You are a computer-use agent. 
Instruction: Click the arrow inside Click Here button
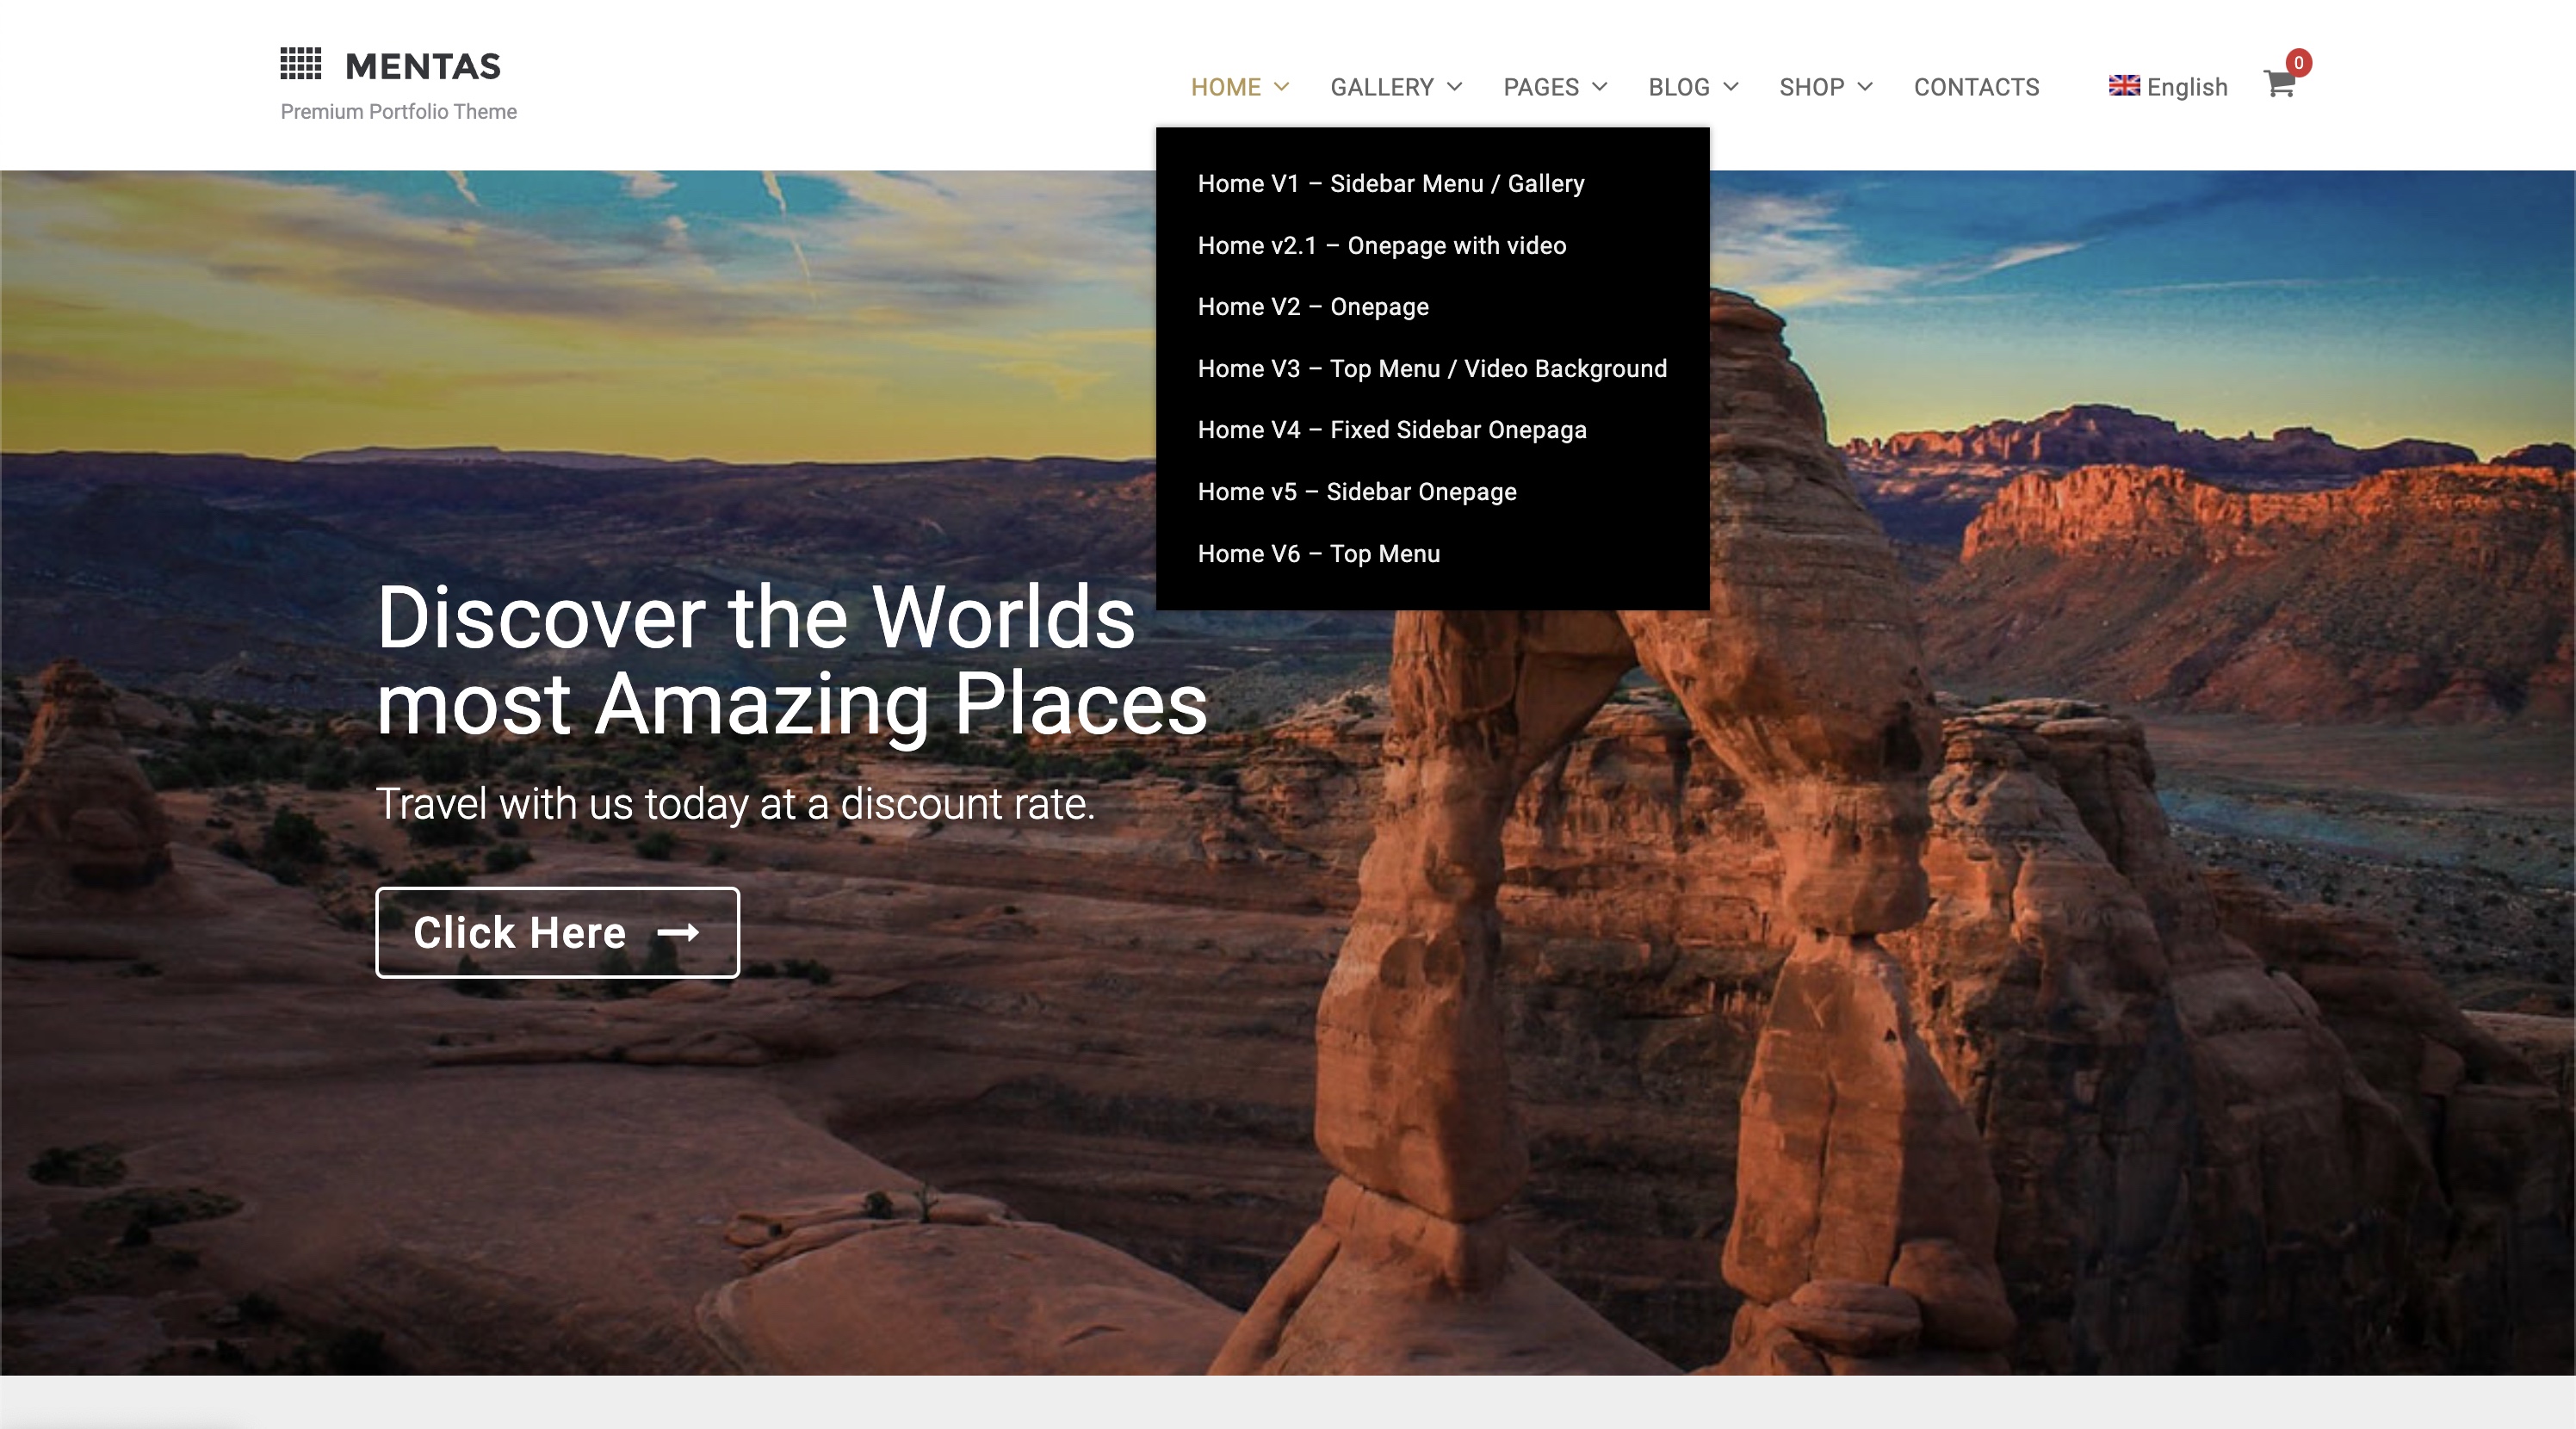(x=678, y=932)
